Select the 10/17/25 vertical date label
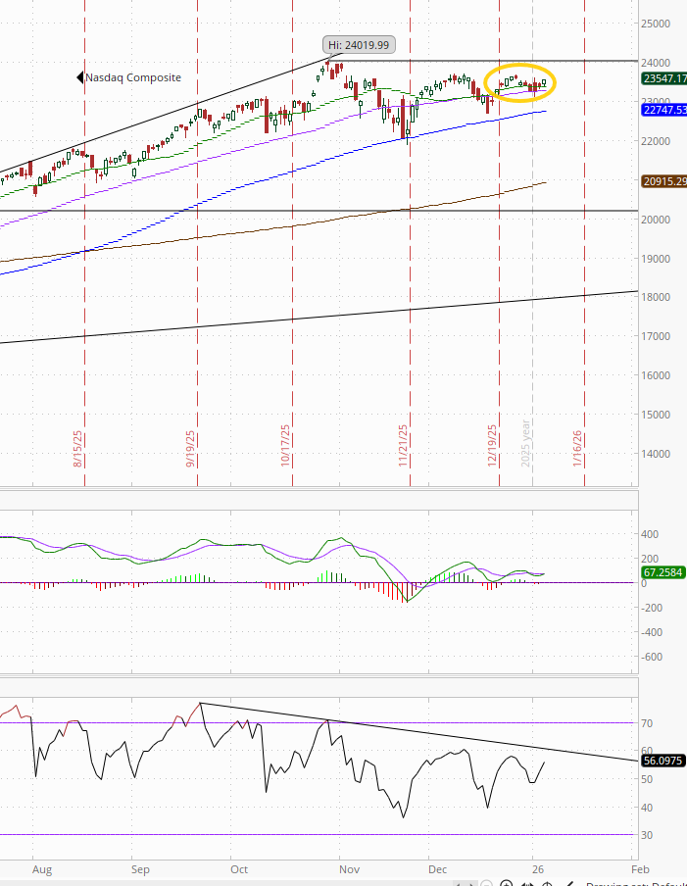 coord(285,446)
